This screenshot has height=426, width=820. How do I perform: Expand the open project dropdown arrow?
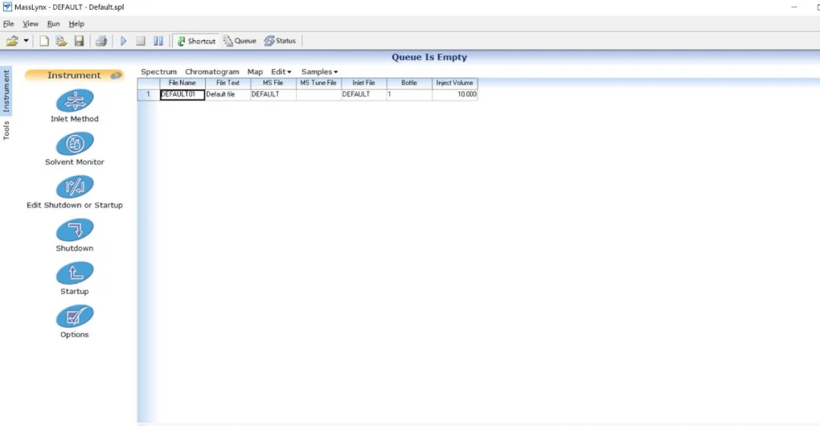(26, 41)
